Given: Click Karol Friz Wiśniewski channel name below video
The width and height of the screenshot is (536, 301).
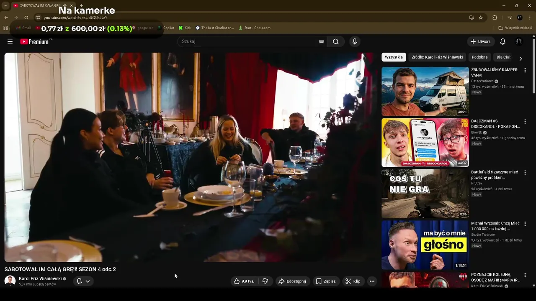Looking at the screenshot, I should coord(40,278).
